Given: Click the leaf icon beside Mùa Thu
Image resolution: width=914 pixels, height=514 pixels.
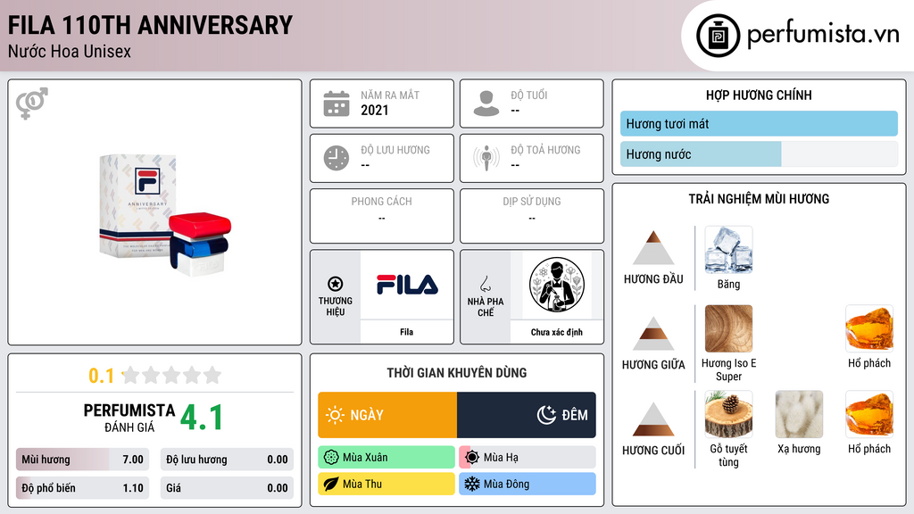Looking at the screenshot, I should click(331, 484).
